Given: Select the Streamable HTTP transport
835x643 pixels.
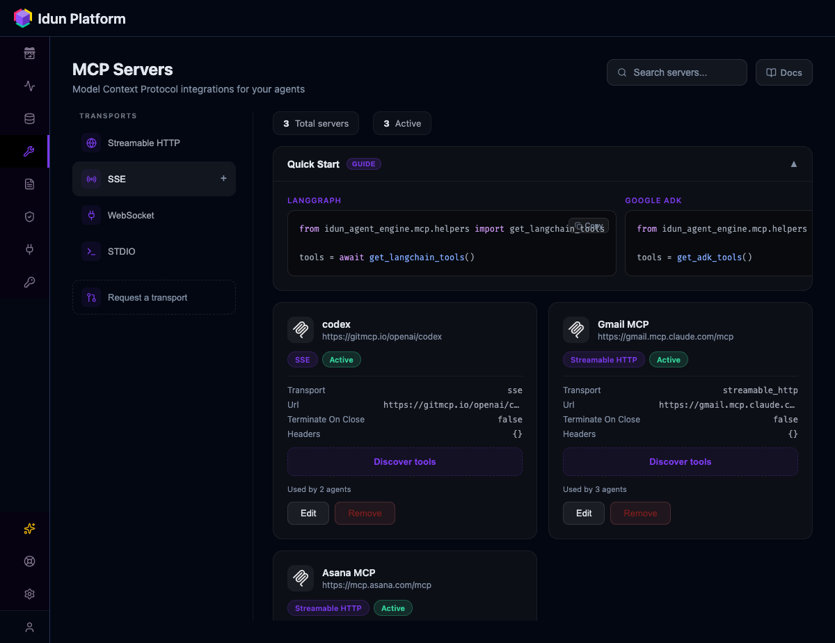Looking at the screenshot, I should click(154, 143).
